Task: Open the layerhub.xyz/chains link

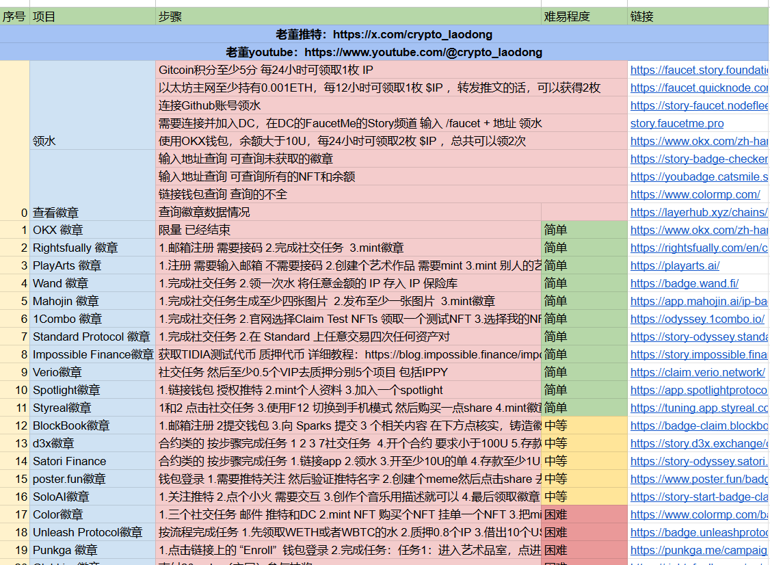Action: [x=699, y=212]
